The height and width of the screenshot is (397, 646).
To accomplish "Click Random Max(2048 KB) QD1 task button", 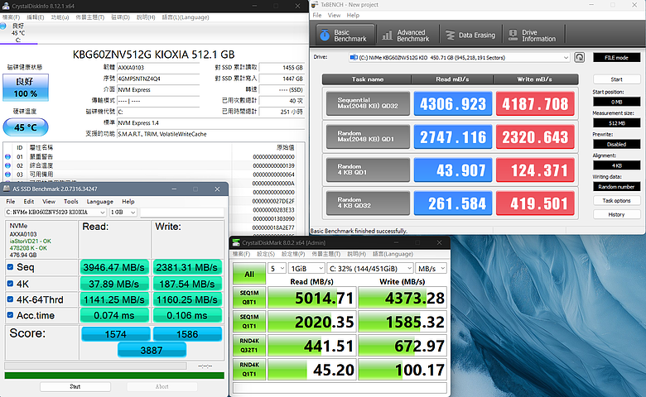I will (x=368, y=136).
